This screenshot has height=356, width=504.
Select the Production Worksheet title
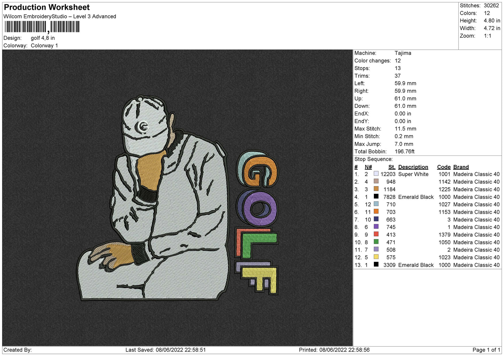47,7
